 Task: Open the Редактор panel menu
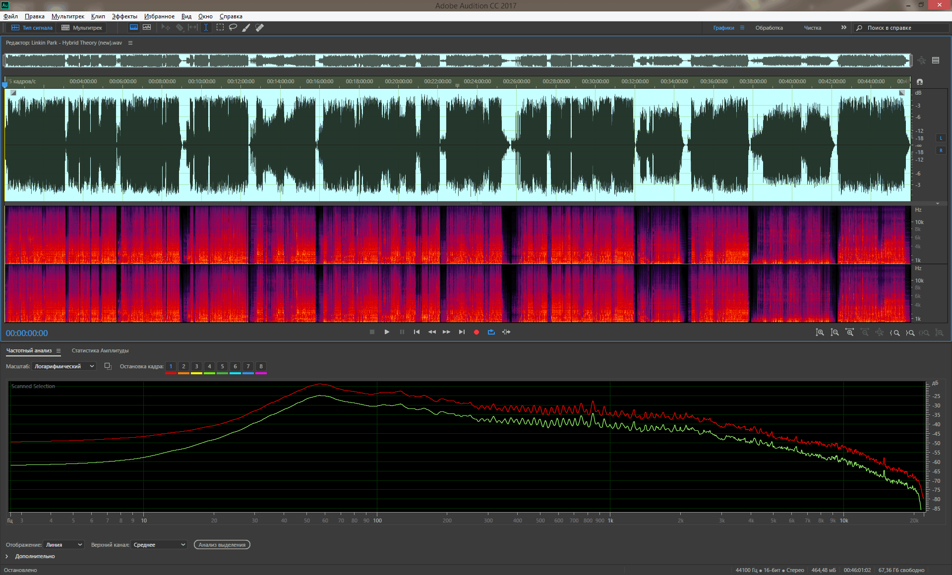(x=130, y=43)
